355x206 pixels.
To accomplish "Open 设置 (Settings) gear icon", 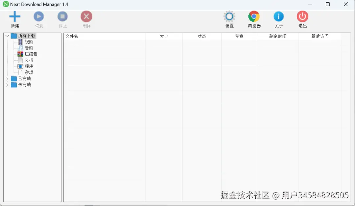I will (229, 16).
